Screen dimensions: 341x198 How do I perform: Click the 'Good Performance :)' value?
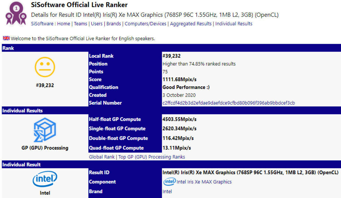tap(186, 87)
